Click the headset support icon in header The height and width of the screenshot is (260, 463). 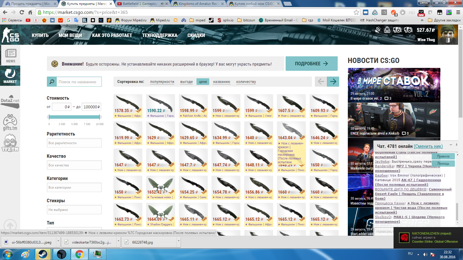point(387,30)
